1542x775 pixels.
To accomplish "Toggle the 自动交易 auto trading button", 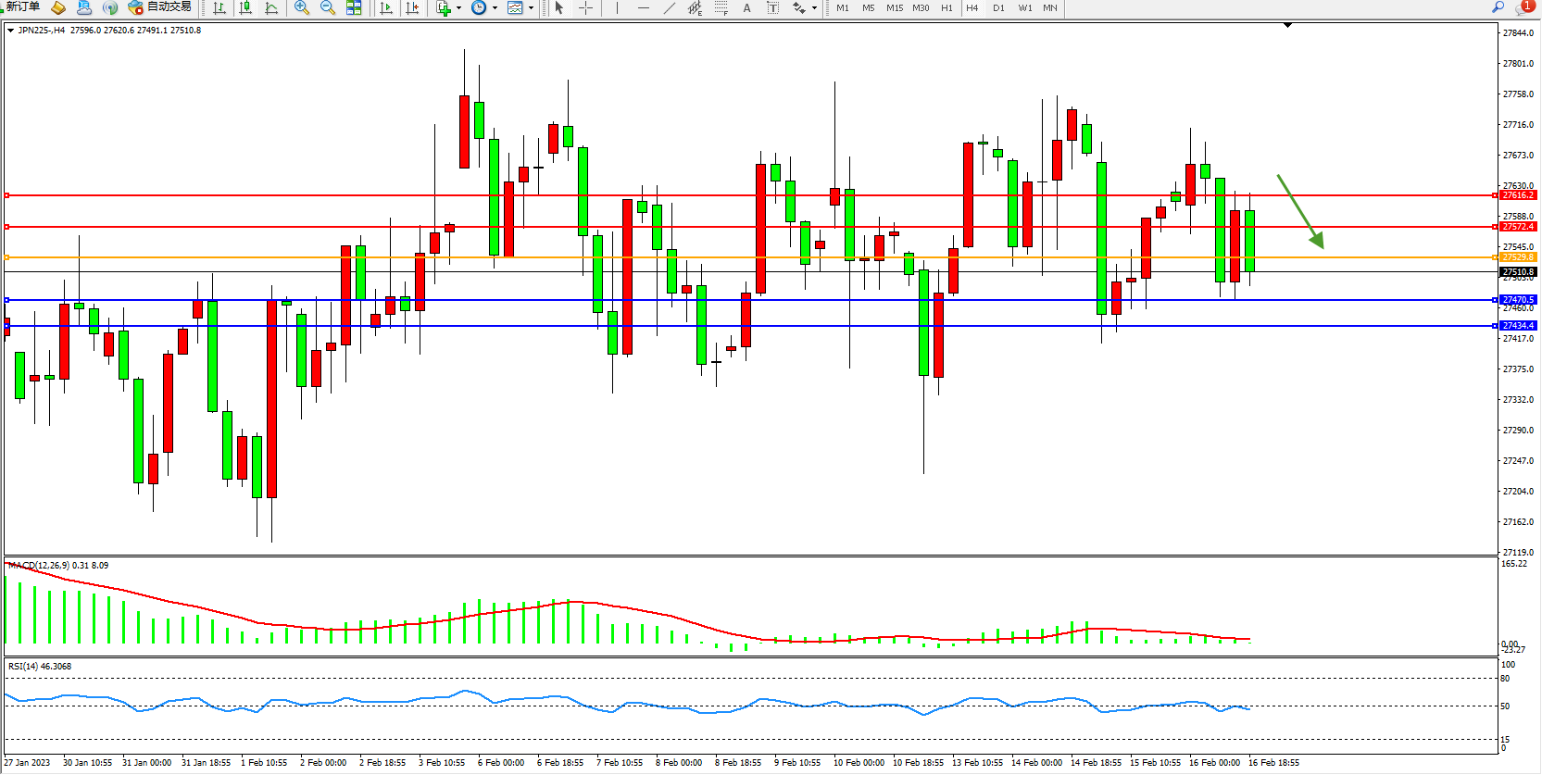I will click(x=160, y=7).
